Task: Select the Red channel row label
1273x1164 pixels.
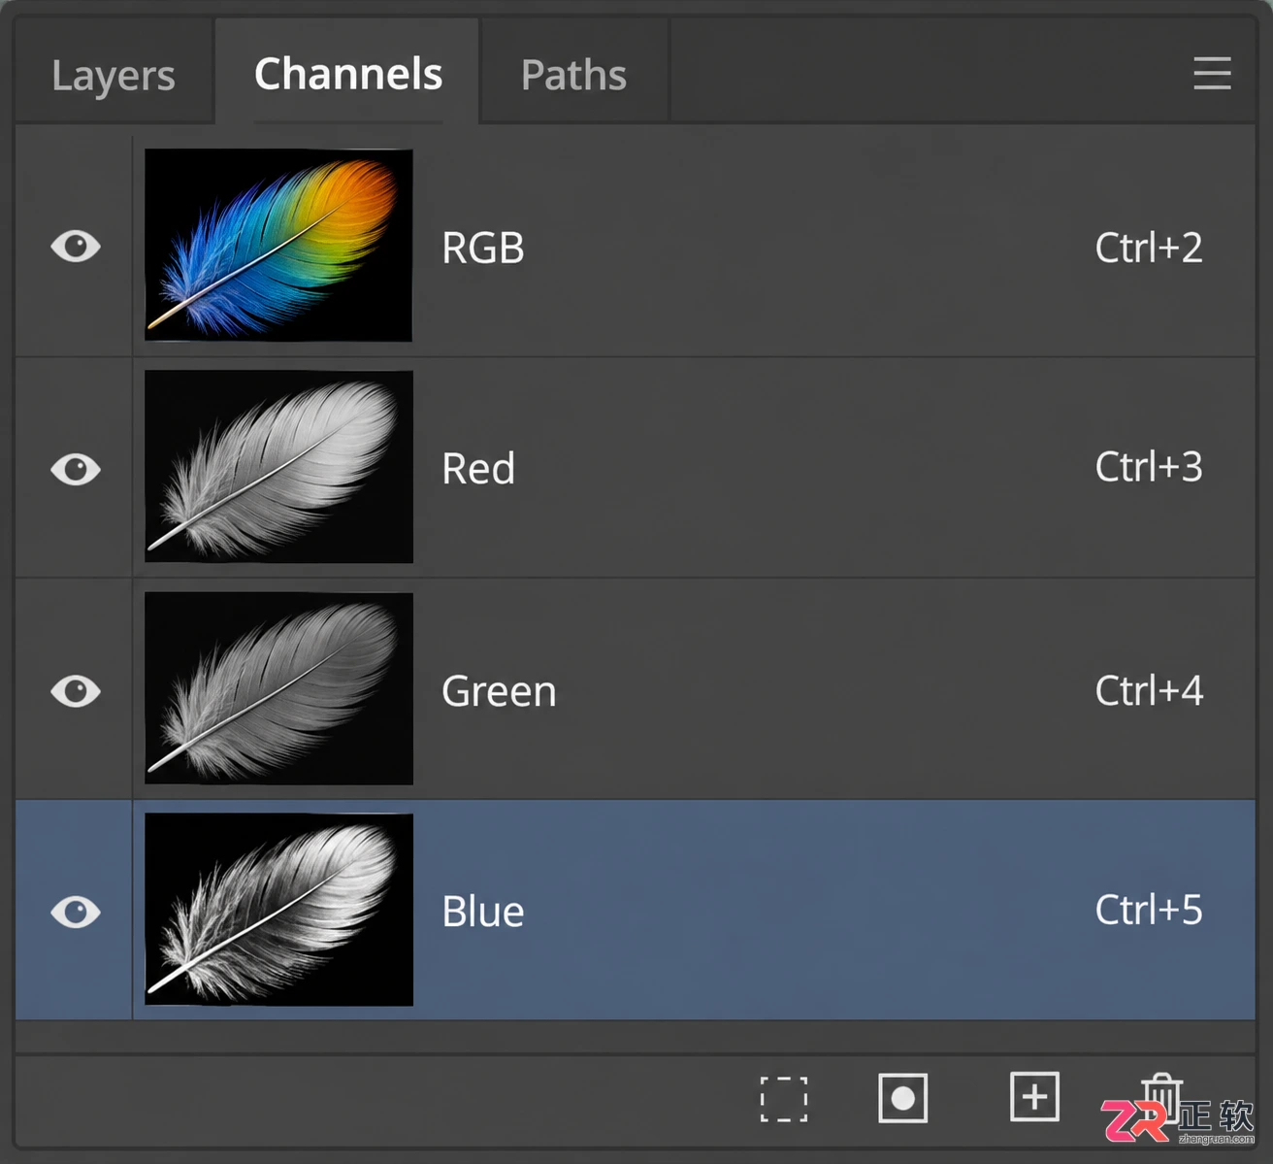Action: pos(478,469)
